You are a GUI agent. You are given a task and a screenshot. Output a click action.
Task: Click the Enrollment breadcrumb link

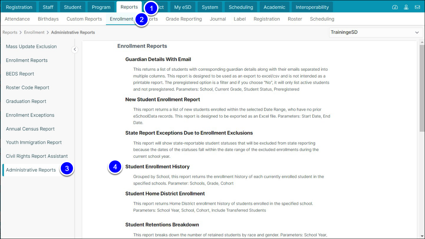click(34, 32)
